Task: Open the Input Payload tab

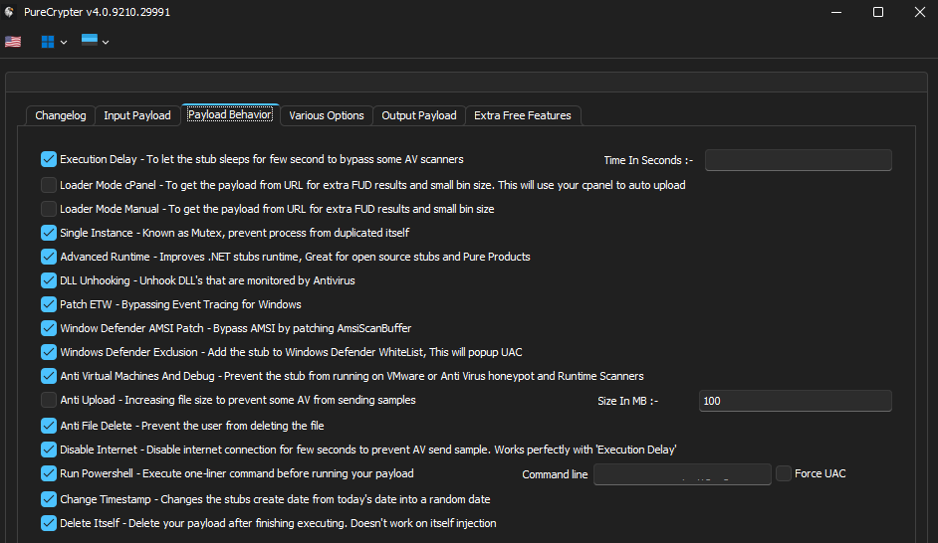Action: pos(137,115)
